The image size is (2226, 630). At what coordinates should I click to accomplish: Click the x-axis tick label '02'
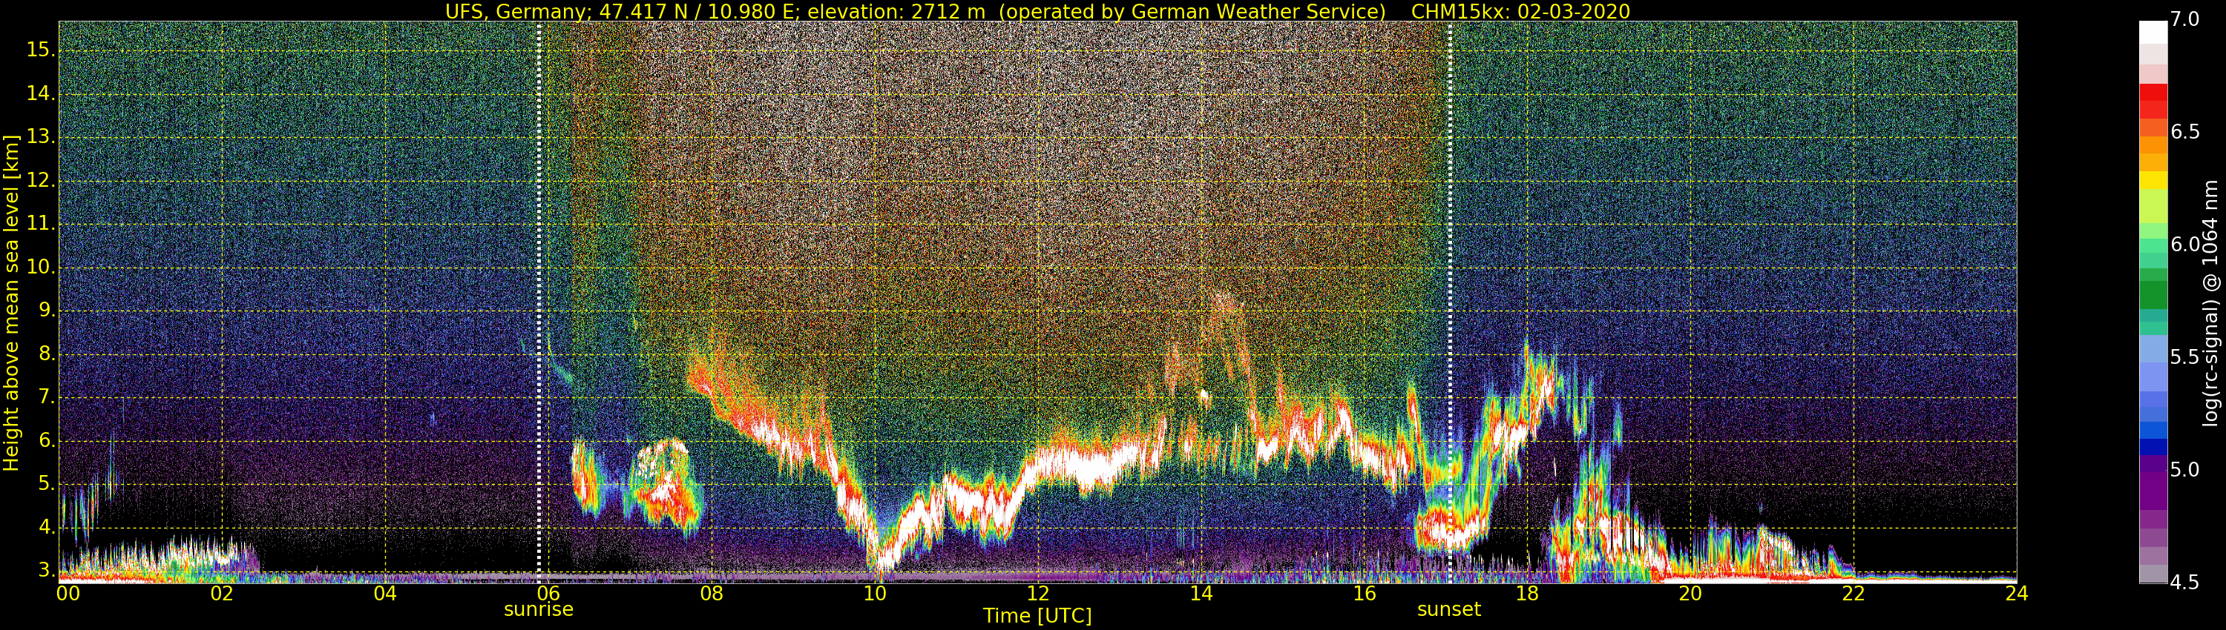[x=222, y=593]
